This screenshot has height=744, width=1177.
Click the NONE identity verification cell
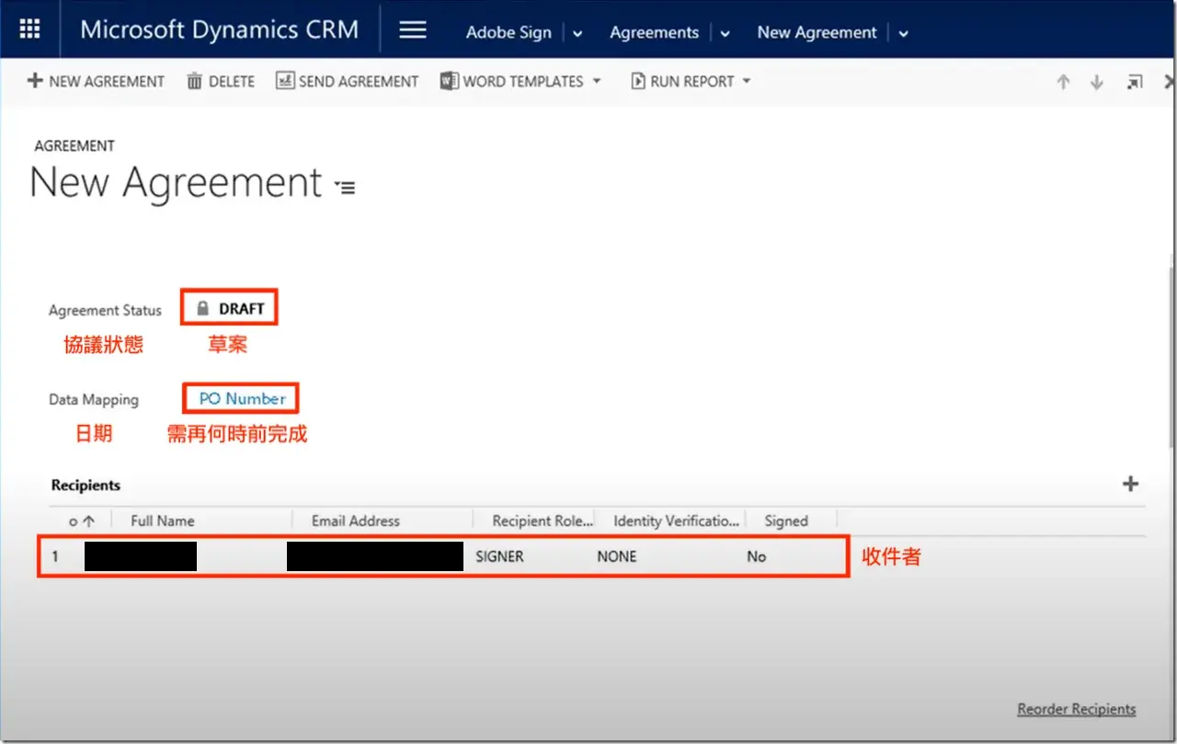616,556
